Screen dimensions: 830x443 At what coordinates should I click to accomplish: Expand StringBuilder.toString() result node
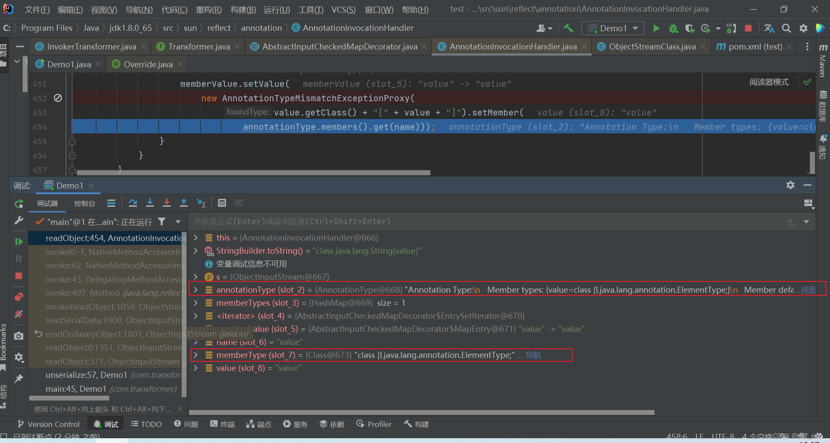[x=196, y=251]
